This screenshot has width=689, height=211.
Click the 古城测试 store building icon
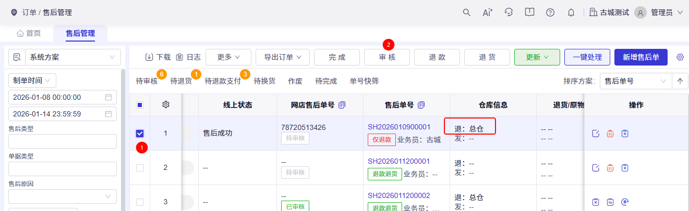pos(593,12)
